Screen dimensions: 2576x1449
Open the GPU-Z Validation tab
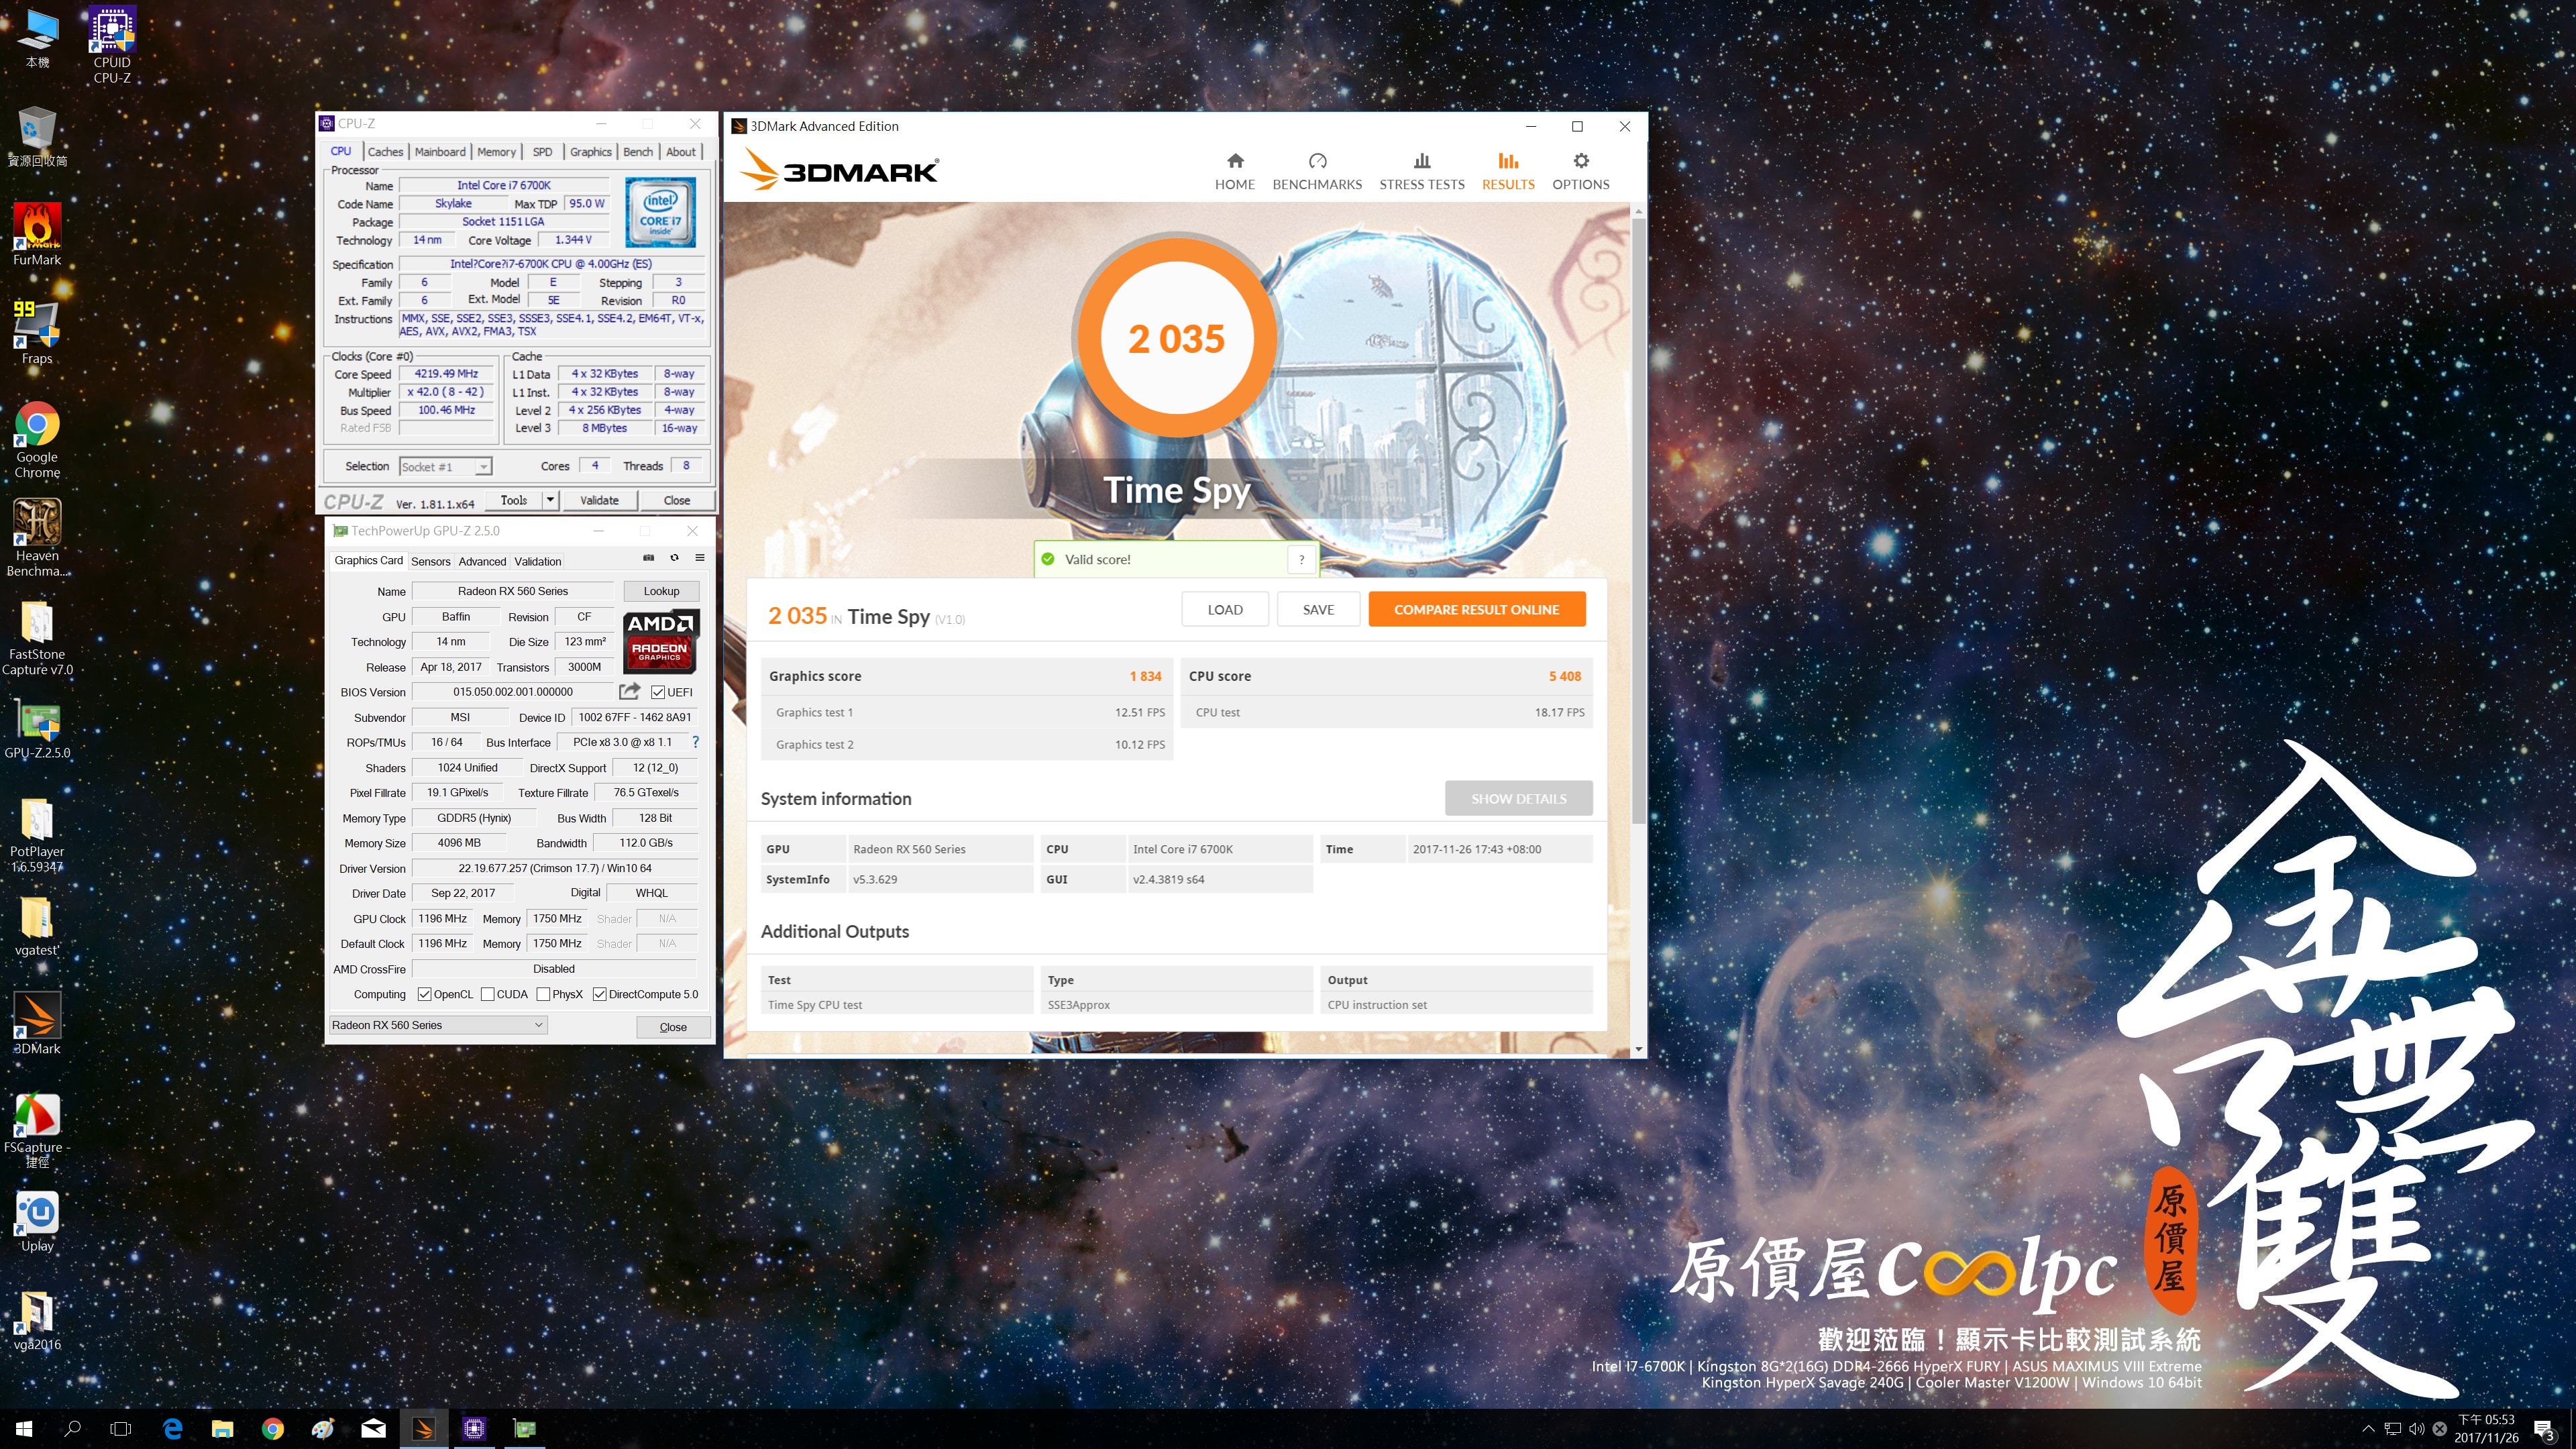(538, 561)
